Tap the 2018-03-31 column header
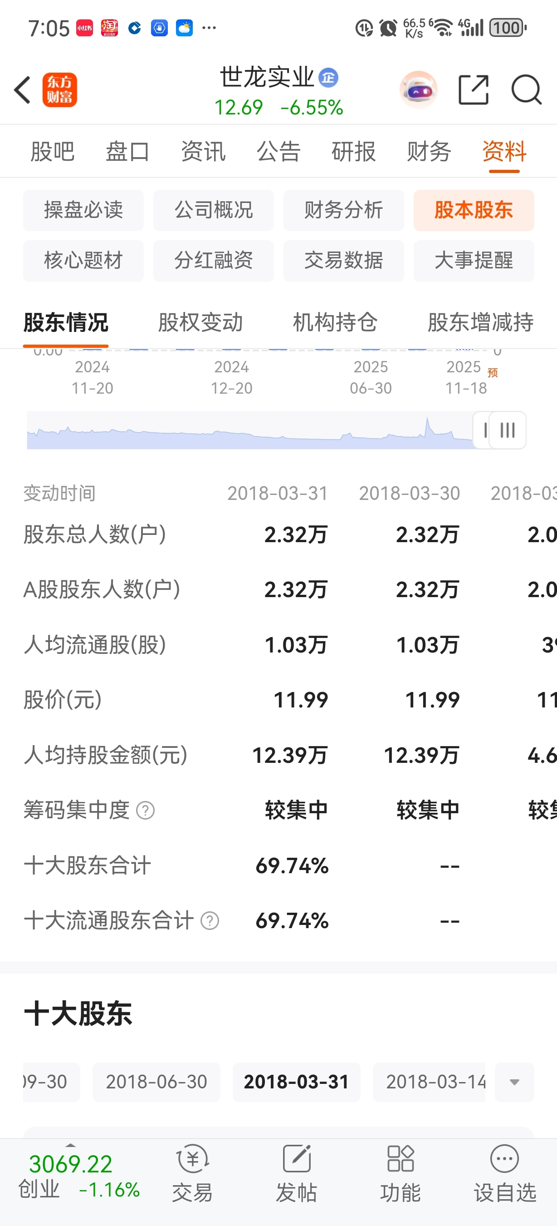The image size is (557, 1226). [278, 493]
